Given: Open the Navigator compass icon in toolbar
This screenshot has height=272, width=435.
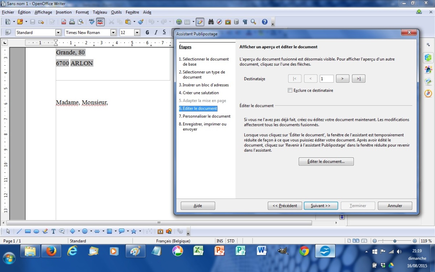Looking at the screenshot, I should pos(219,22).
